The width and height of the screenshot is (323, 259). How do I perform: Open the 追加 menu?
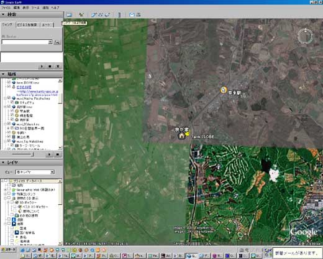pos(45,7)
